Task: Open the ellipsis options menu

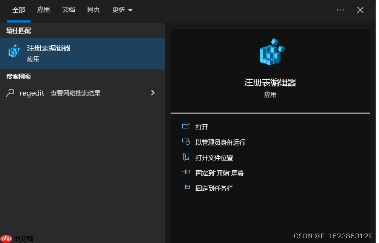Action: (x=340, y=10)
